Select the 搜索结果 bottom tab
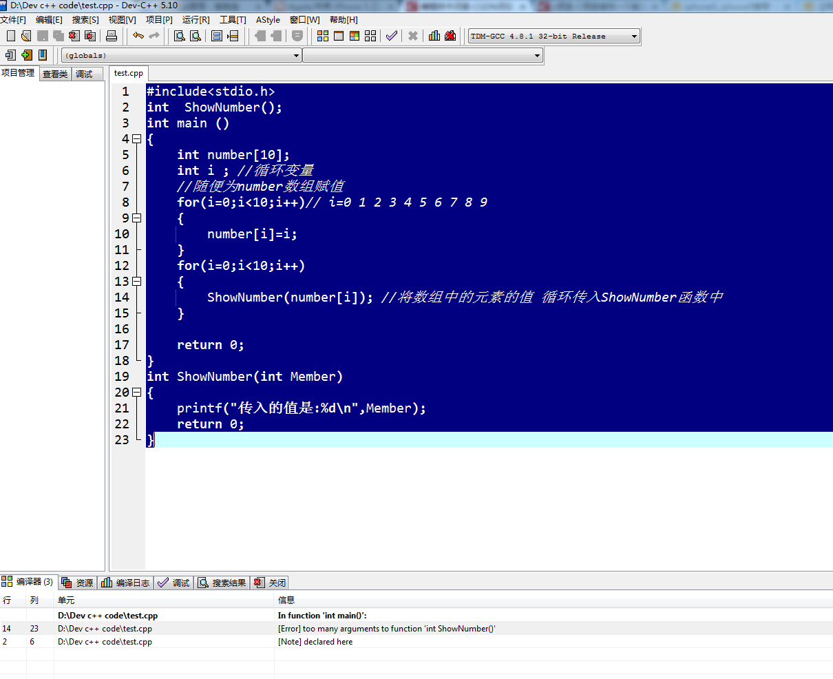The height and width of the screenshot is (679, 833). (222, 583)
